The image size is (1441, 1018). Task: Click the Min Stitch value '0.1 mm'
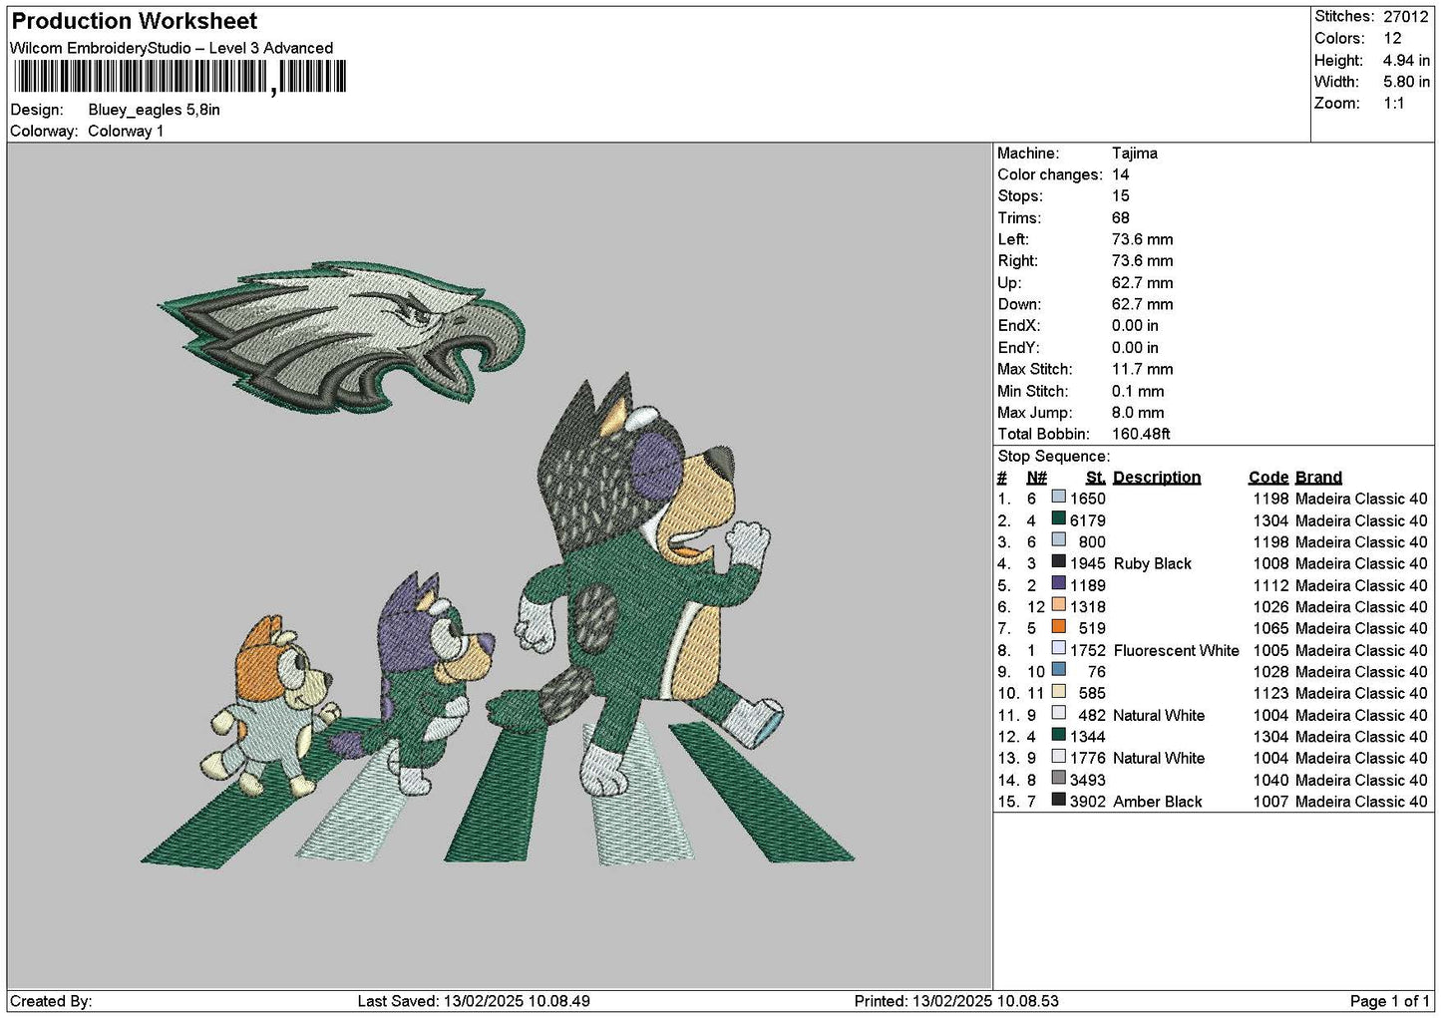point(1138,391)
